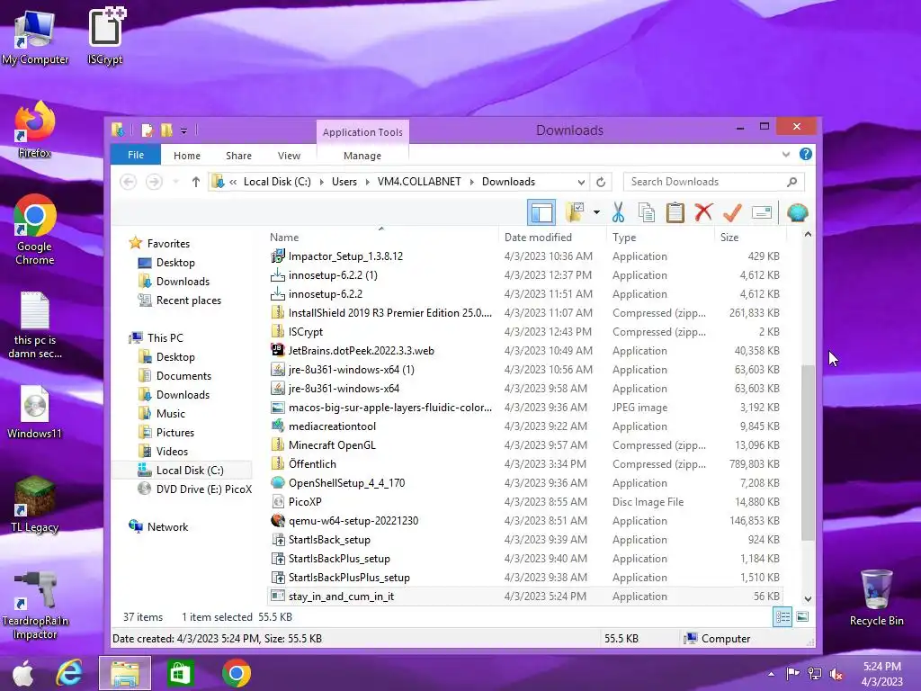Click the scroll down arrow of file list

(x=809, y=598)
